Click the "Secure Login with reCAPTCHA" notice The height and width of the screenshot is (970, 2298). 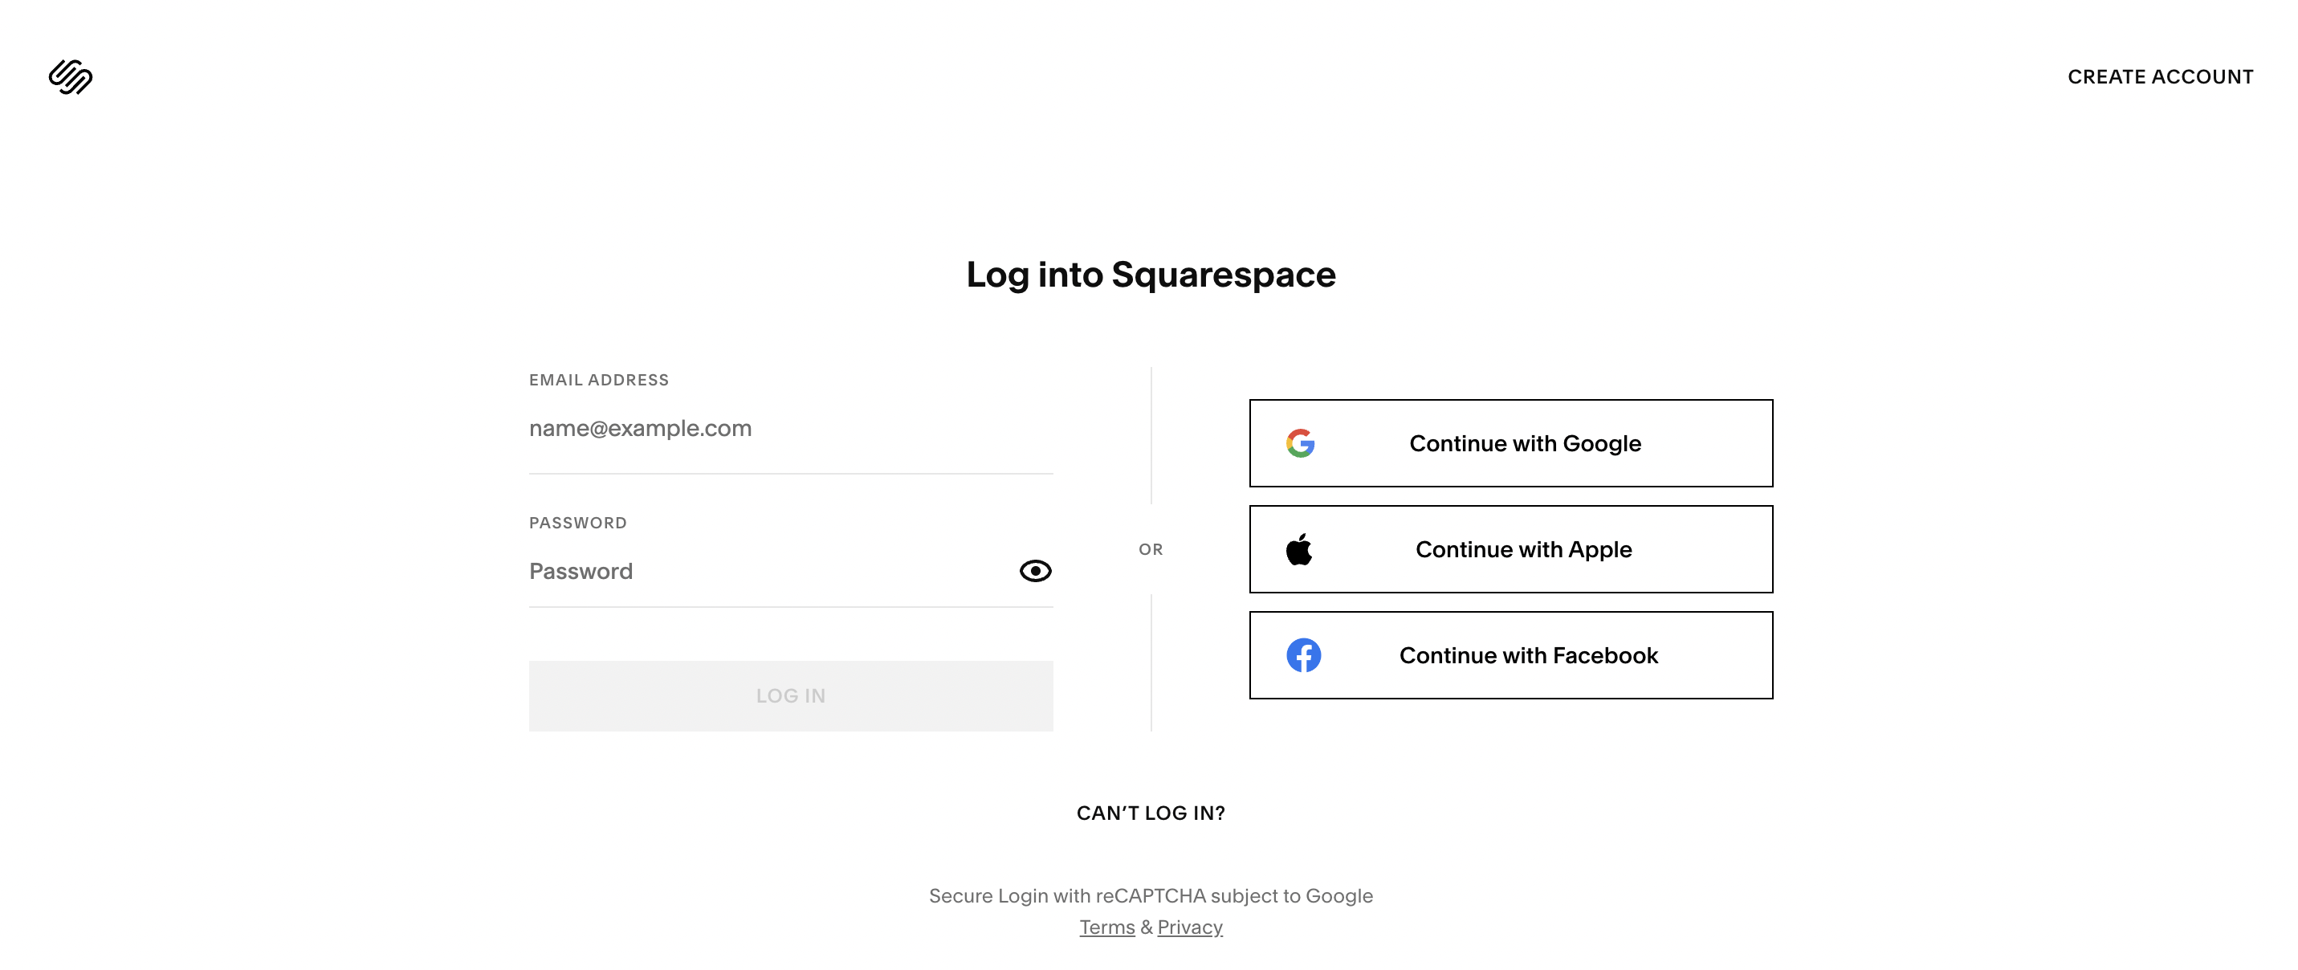1151,896
